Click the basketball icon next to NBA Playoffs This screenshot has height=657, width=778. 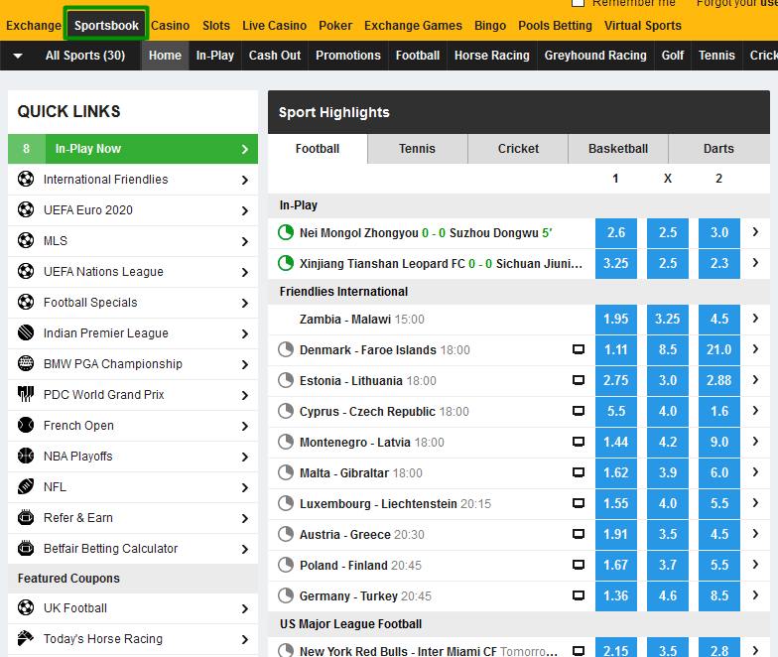coord(26,457)
